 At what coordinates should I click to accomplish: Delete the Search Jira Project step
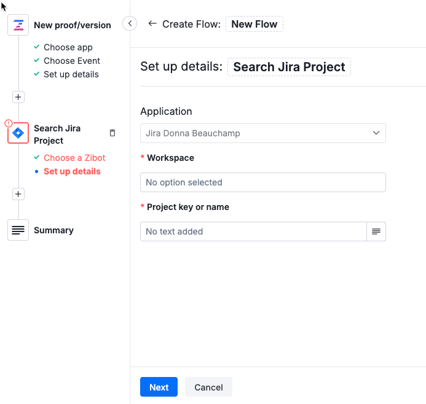[x=112, y=133]
